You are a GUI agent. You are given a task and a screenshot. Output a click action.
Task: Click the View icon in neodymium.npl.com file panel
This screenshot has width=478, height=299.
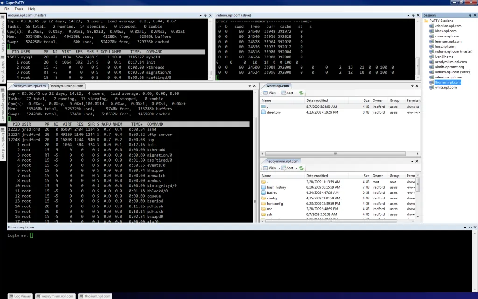pos(267,168)
